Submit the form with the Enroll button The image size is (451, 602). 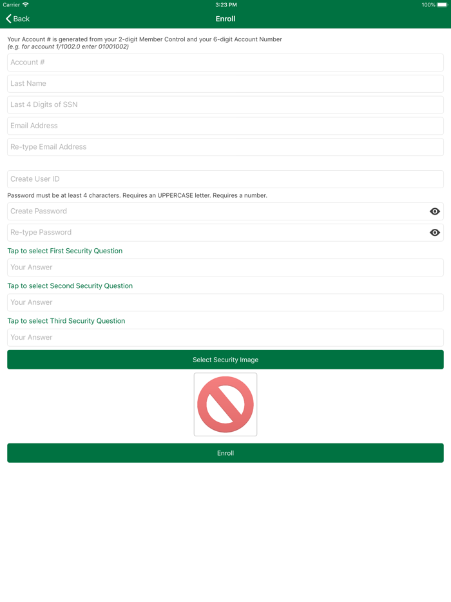point(225,453)
